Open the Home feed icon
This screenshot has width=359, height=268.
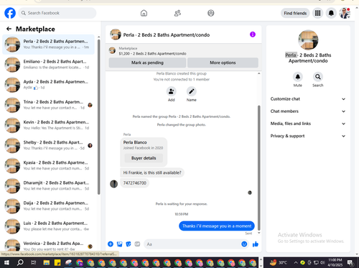[144, 13]
